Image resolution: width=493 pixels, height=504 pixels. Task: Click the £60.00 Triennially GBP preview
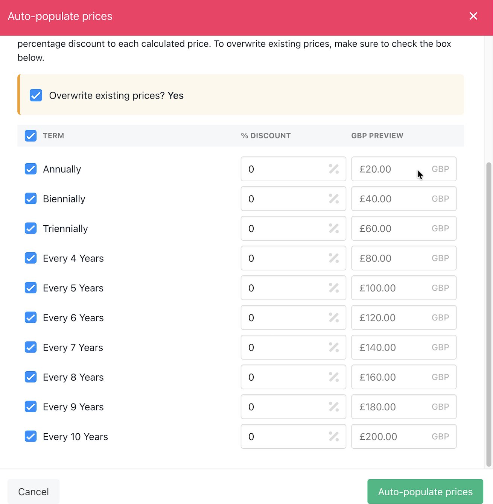coord(404,228)
